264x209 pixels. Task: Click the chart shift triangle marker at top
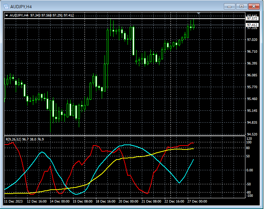199,13
